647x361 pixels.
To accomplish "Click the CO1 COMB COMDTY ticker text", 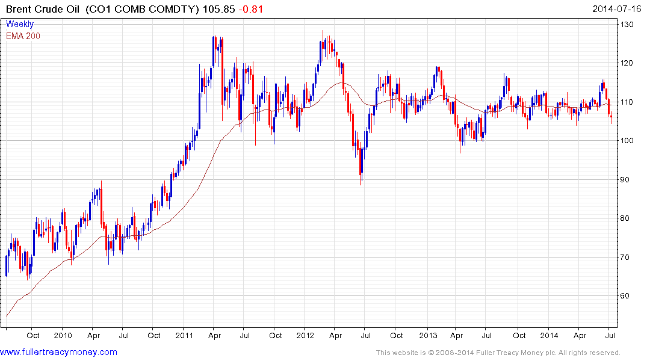I will pyautogui.click(x=142, y=9).
